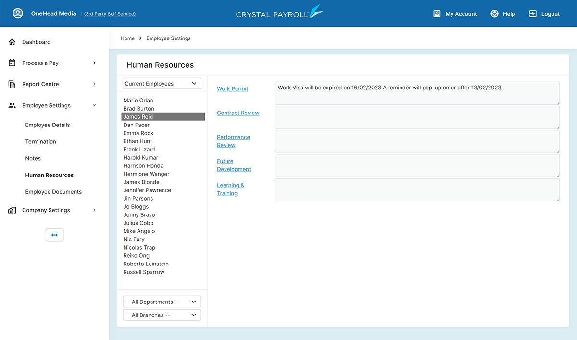Click Employee Settings in the breadcrumb
This screenshot has width=577, height=340.
168,38
